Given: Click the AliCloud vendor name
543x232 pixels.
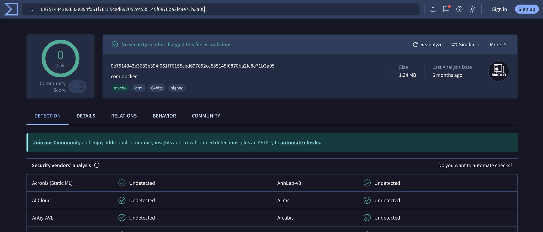Looking at the screenshot, I should click(x=41, y=200).
